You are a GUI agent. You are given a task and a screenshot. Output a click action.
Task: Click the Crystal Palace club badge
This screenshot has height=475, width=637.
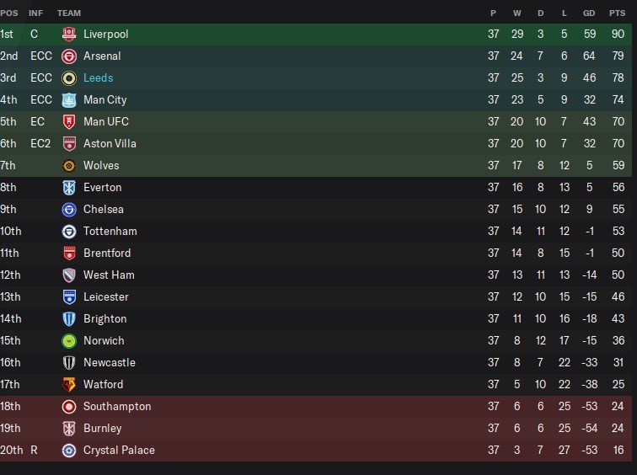tap(69, 451)
